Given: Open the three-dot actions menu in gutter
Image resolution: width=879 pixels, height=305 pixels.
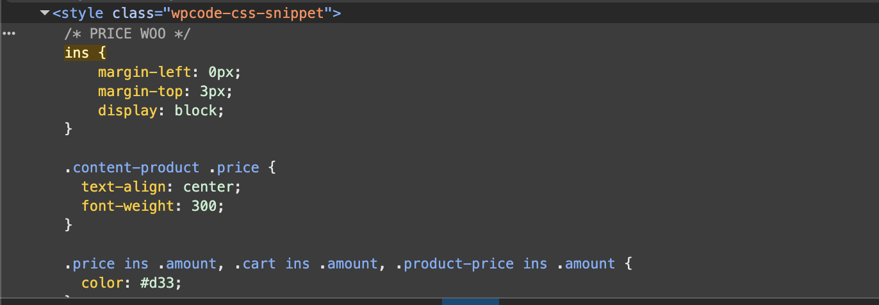Looking at the screenshot, I should tap(8, 33).
